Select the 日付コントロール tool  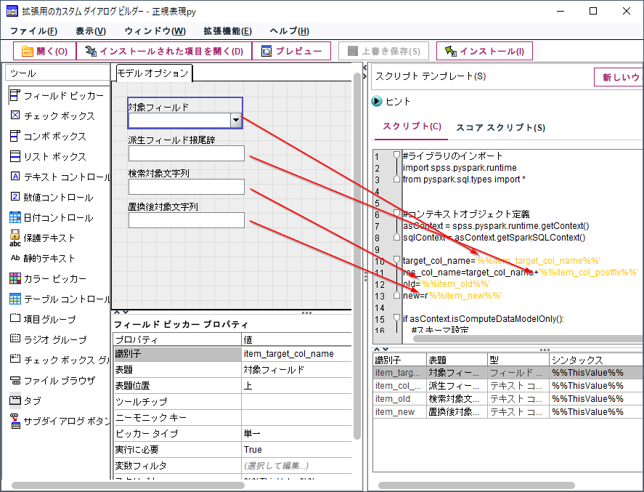[x=52, y=217]
